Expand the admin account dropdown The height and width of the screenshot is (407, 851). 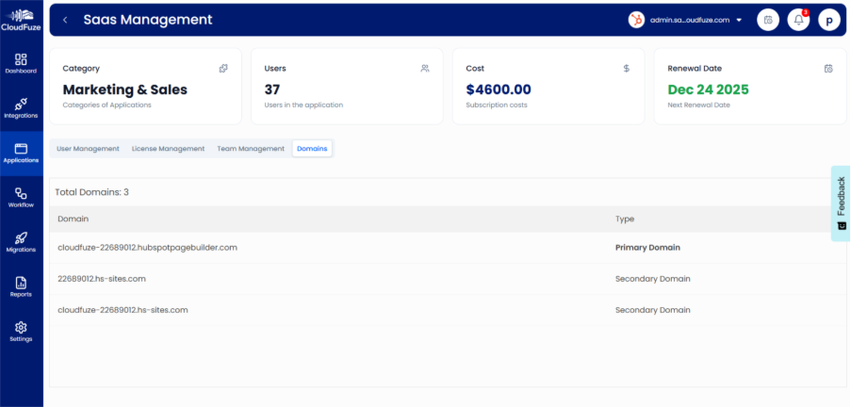pos(739,21)
